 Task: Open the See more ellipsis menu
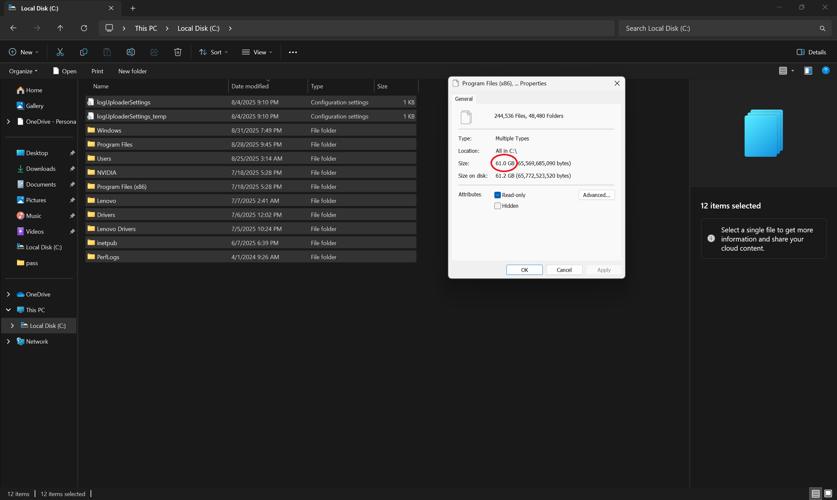293,52
